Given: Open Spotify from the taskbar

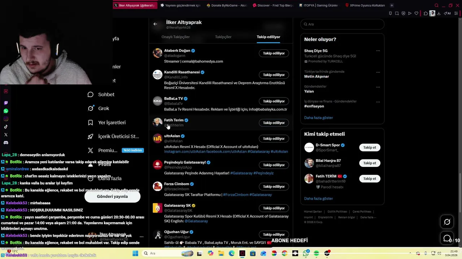Looking at the screenshot, I should [316, 253].
